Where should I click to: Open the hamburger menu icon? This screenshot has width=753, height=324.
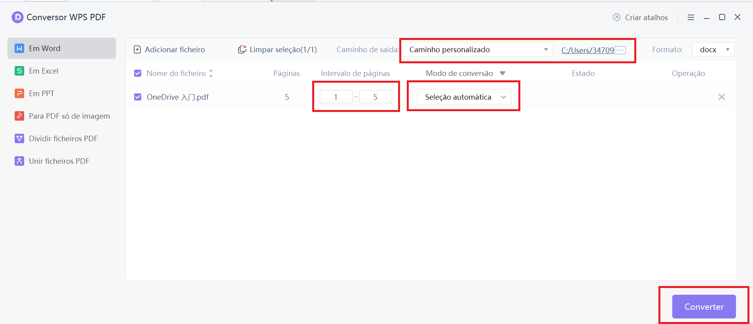coord(691,17)
